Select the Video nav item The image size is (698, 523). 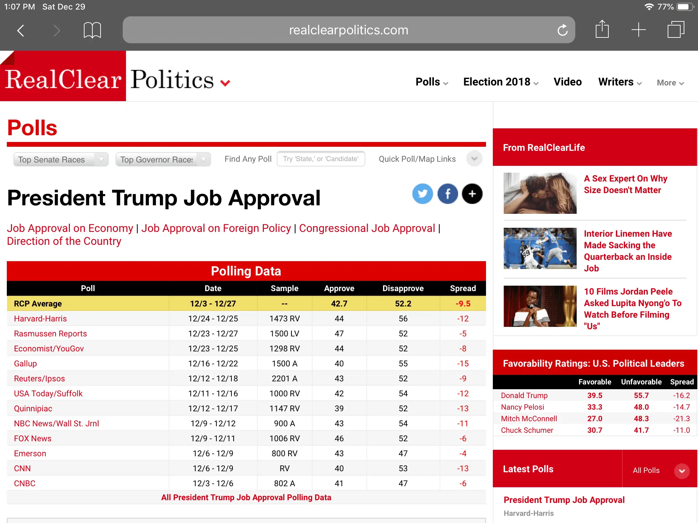coord(567,82)
